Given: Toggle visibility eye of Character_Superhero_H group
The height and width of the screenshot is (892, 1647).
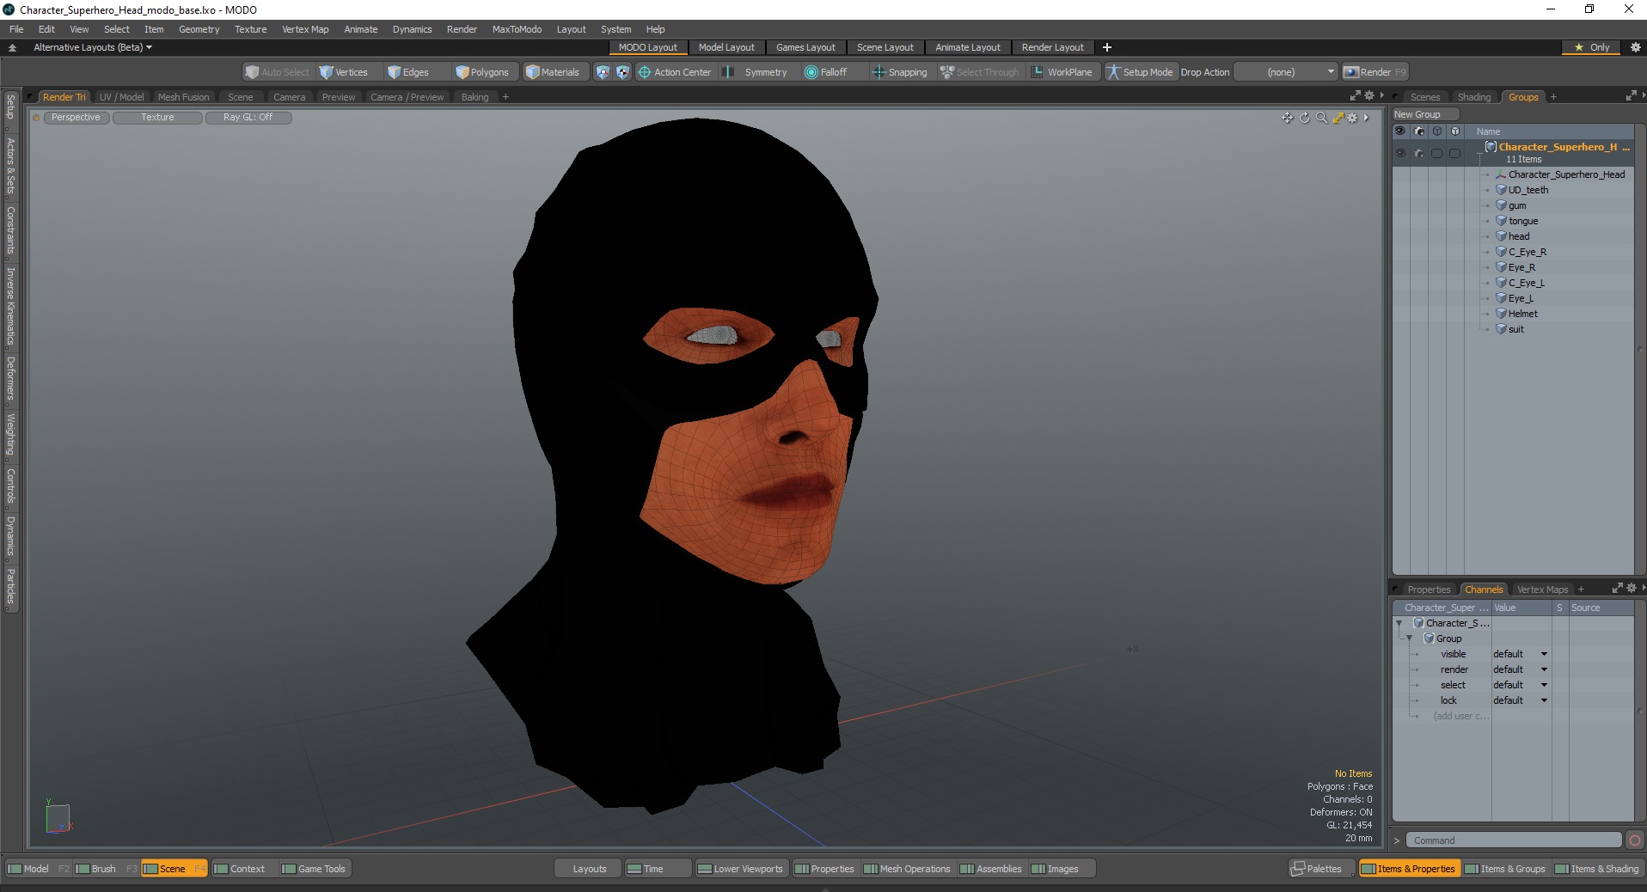Looking at the screenshot, I should pos(1400,153).
